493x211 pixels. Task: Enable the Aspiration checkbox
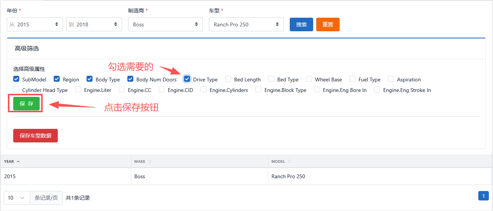[391, 79]
